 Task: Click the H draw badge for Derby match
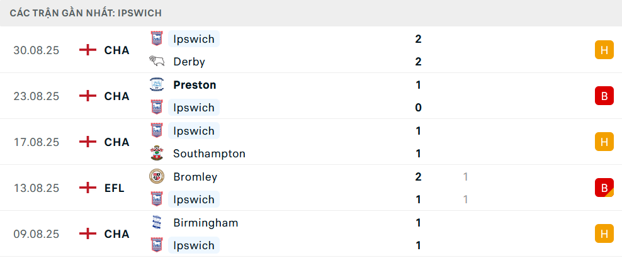604,50
